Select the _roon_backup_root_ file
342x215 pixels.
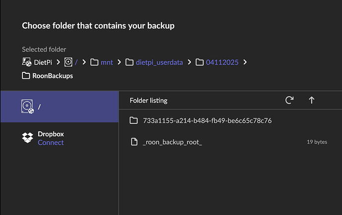(x=172, y=142)
